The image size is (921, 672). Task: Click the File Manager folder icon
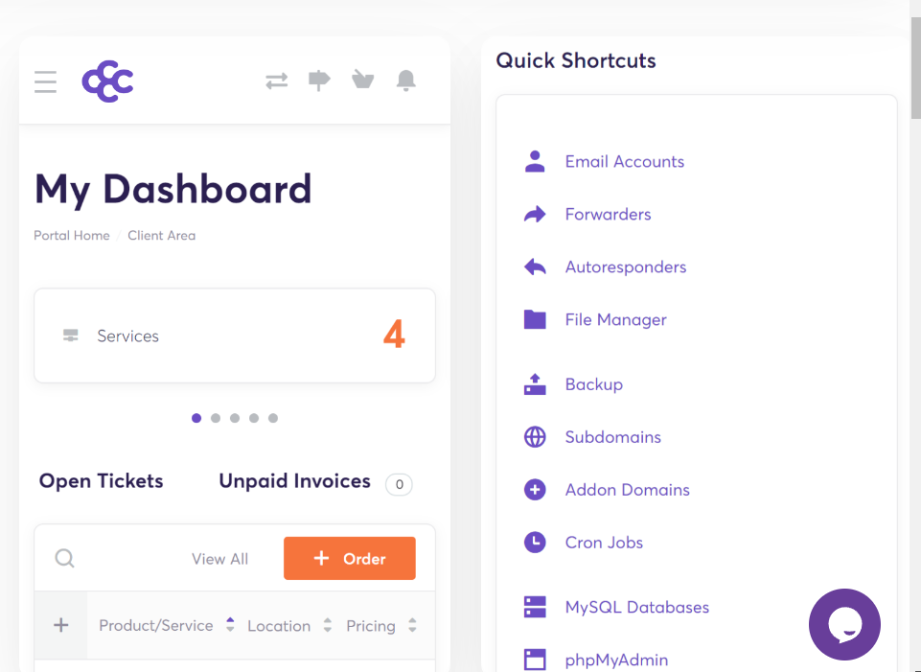point(535,319)
